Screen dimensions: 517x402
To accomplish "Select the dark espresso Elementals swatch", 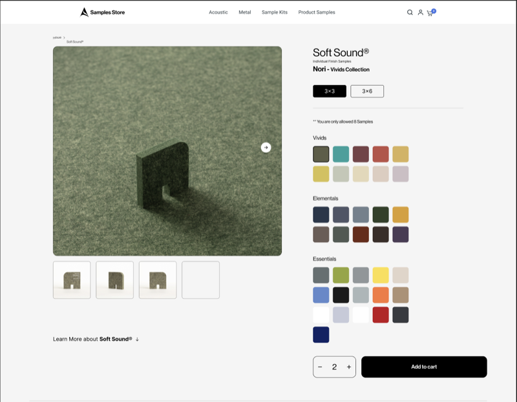I will click(381, 234).
